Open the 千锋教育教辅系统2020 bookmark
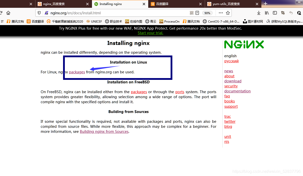The image size is (303, 176). tap(65, 22)
